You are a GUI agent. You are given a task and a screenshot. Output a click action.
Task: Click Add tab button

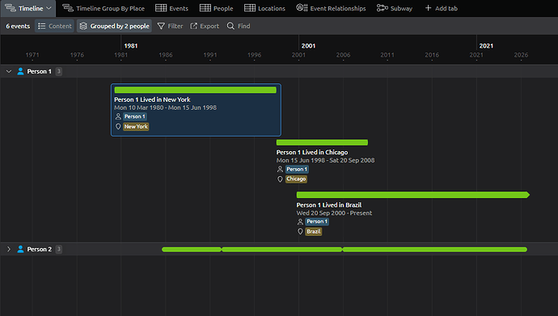coord(442,8)
